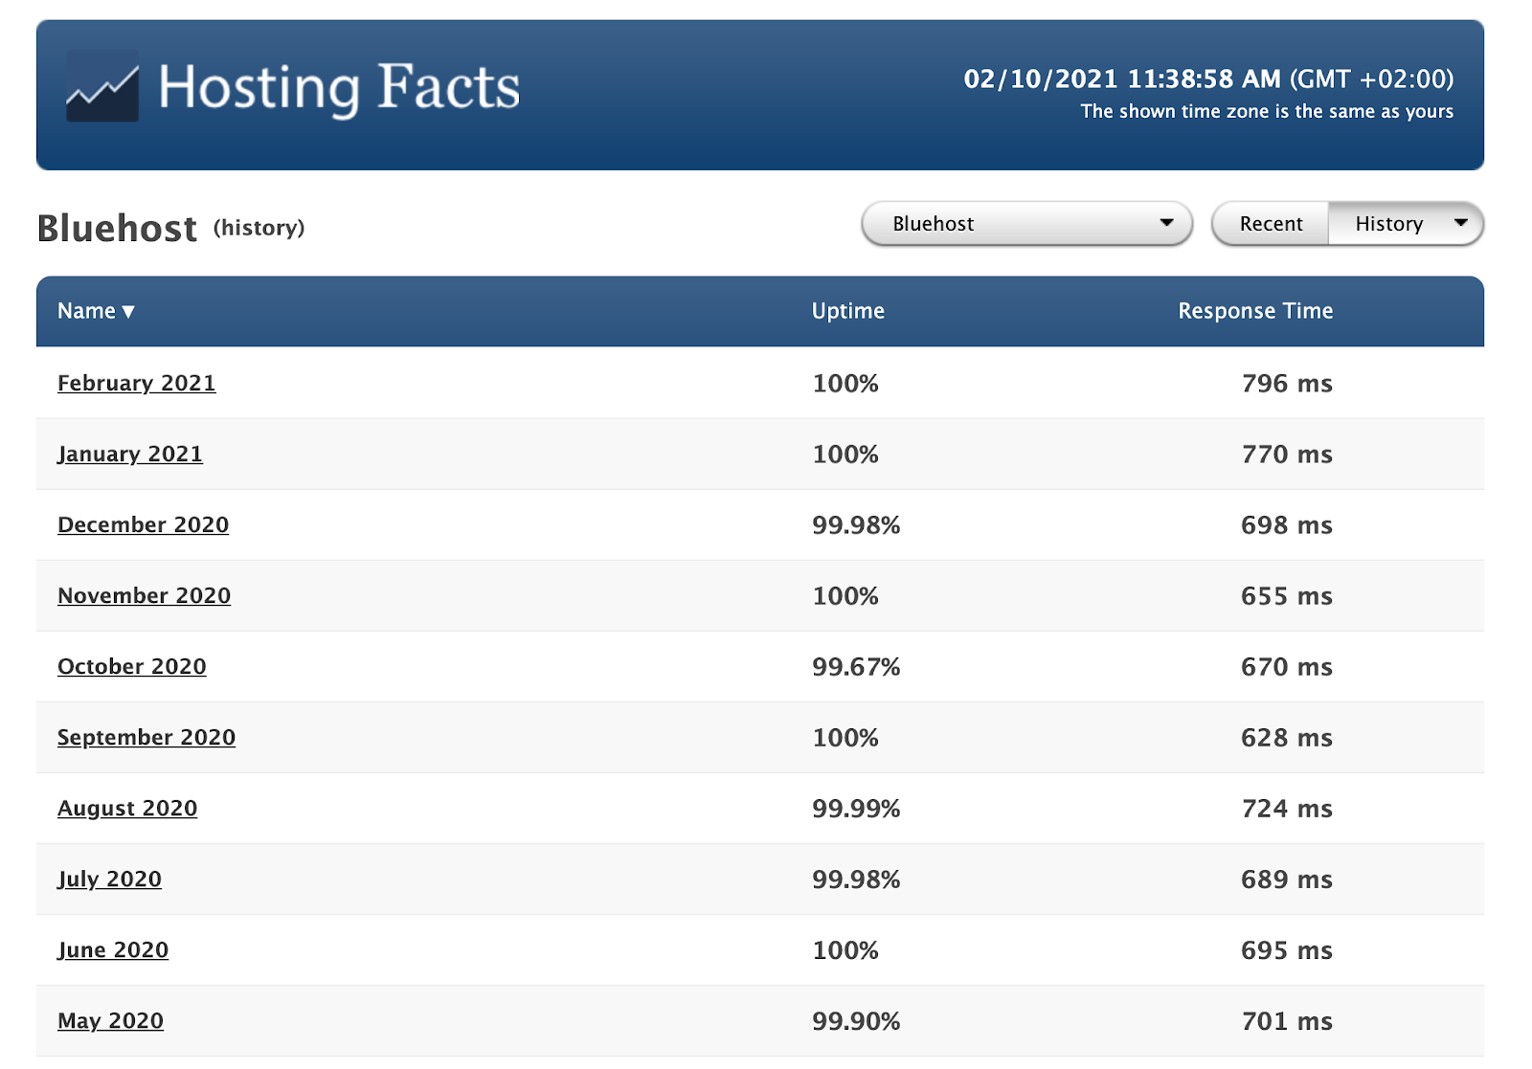Click the 99.99% uptime value

[x=856, y=808]
